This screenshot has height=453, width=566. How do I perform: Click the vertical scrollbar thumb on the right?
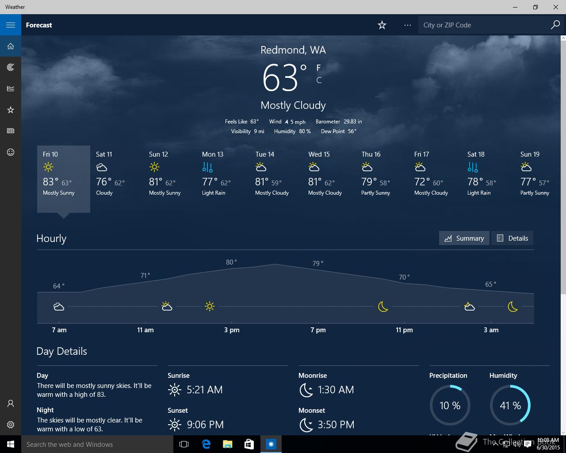(563, 168)
